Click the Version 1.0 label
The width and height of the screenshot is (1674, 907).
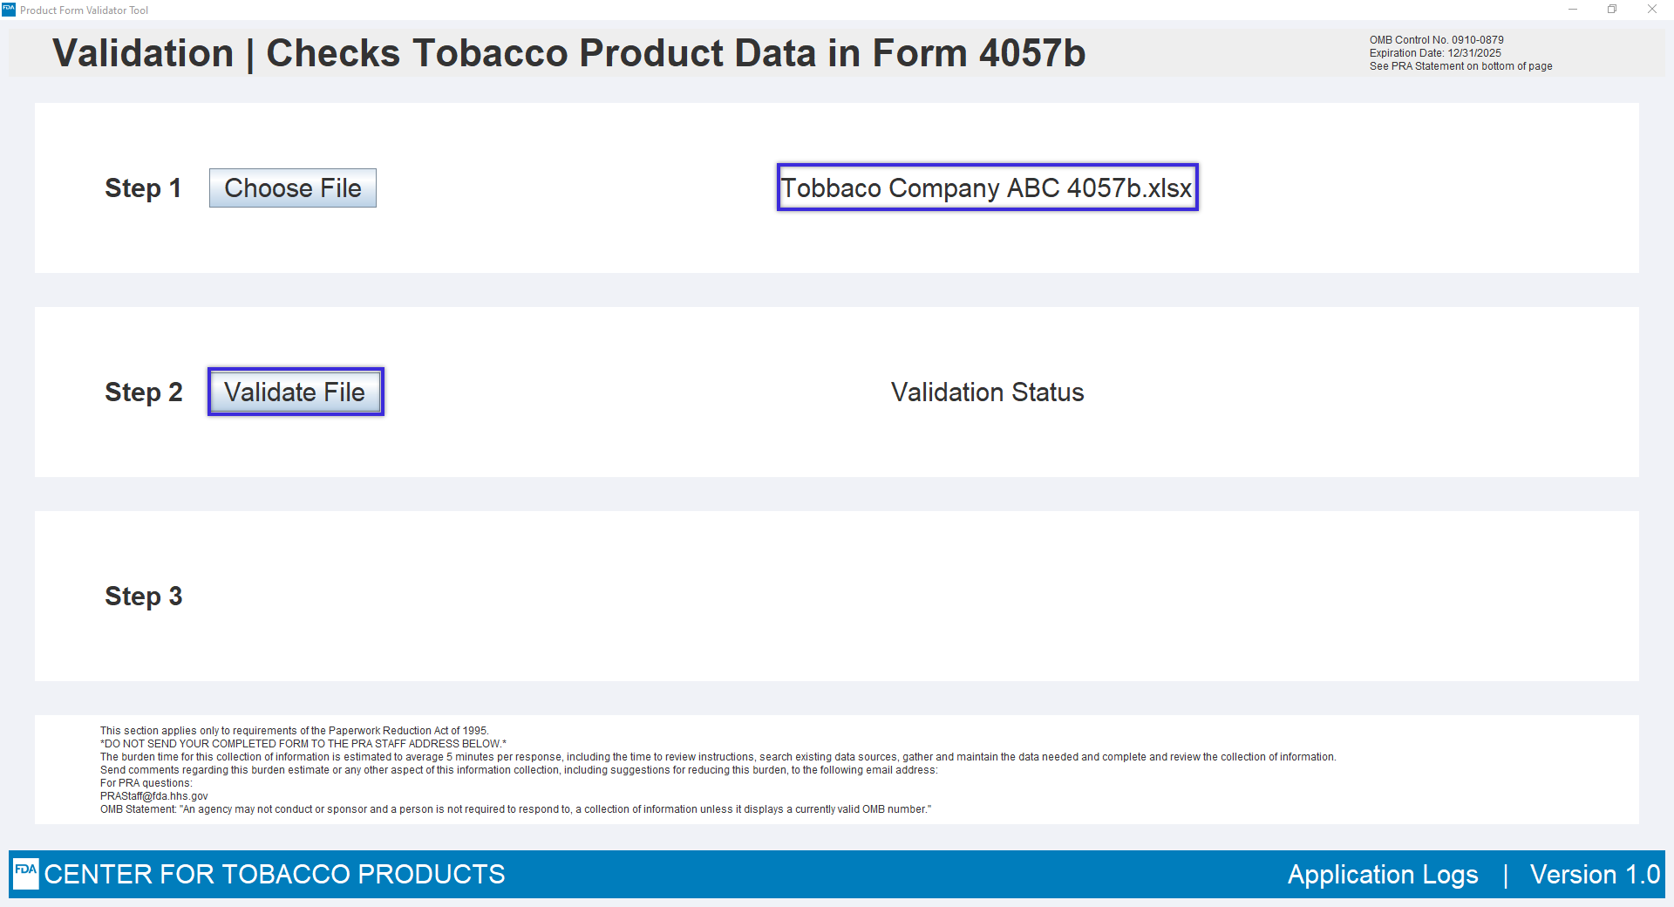[x=1595, y=874]
